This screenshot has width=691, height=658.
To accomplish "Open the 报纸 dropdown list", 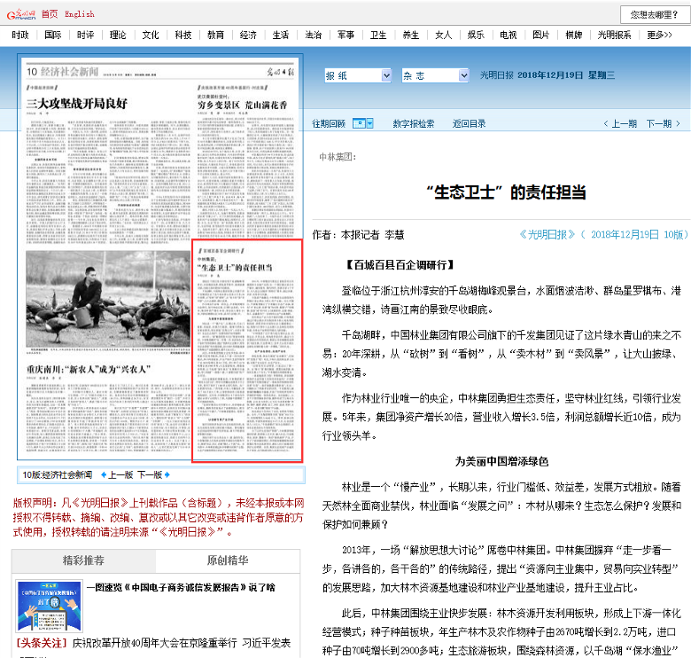I will point(358,75).
